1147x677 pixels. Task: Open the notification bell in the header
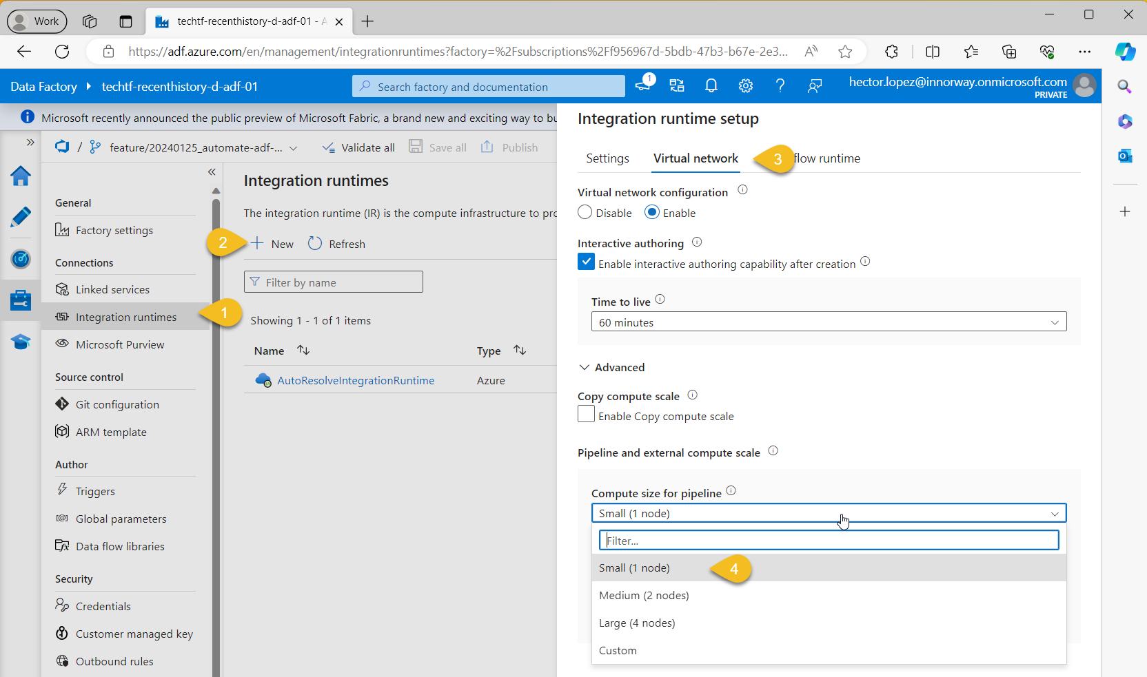tap(711, 85)
